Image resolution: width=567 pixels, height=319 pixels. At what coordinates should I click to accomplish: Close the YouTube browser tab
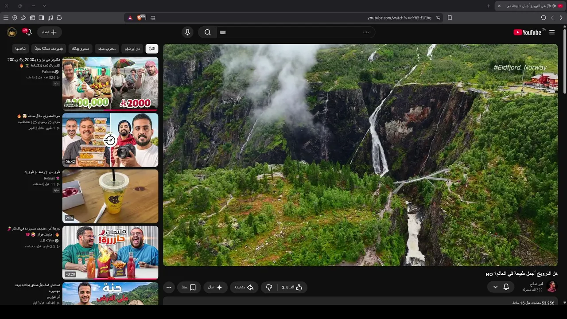click(x=499, y=6)
